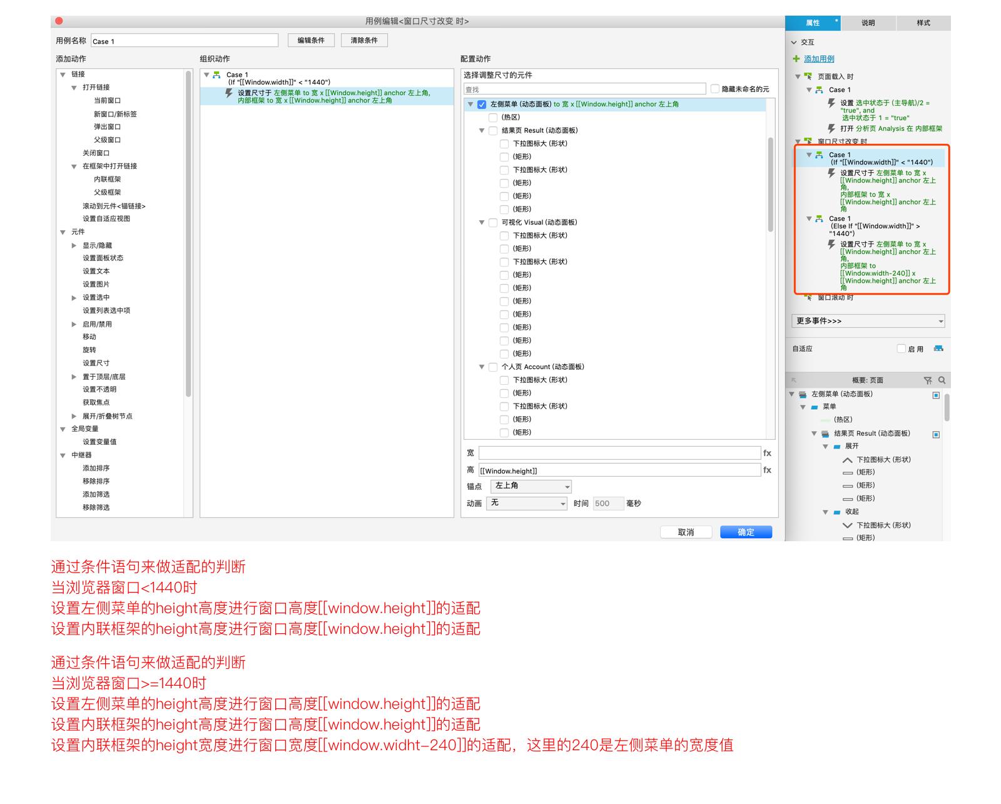This screenshot has height=804, width=1001.
Task: Click the 编辑条件 button
Action: pos(311,41)
